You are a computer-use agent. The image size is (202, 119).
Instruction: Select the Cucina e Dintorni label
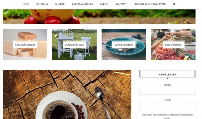(124, 45)
